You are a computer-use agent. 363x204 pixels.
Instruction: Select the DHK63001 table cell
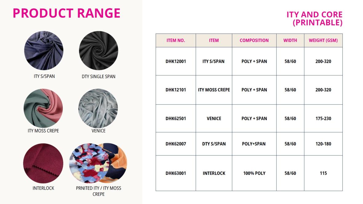pos(176,173)
